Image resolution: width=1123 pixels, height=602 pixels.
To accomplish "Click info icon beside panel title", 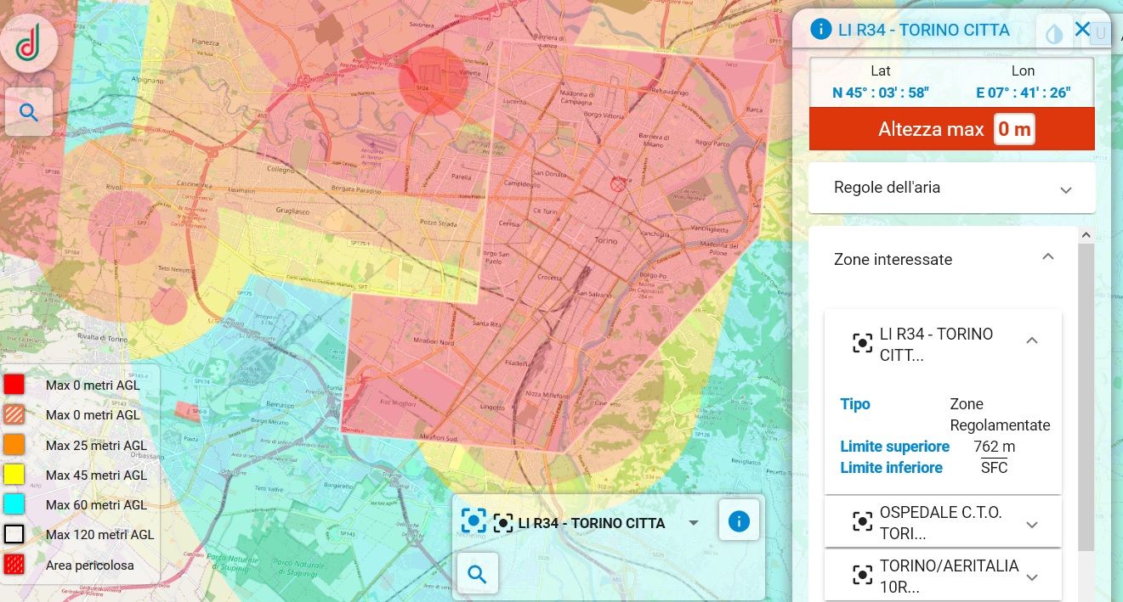I will click(820, 30).
